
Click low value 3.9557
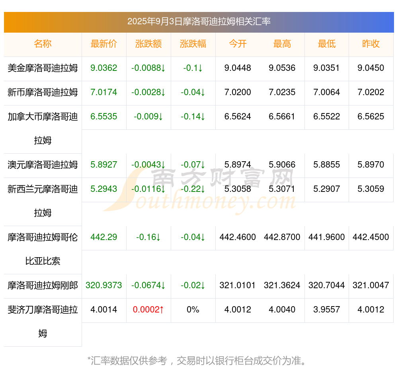coord(326,310)
